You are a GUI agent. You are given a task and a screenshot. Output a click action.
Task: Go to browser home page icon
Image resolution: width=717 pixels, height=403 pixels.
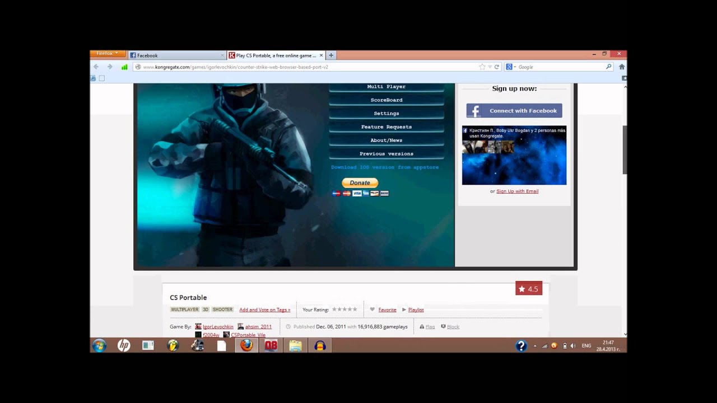coord(622,67)
